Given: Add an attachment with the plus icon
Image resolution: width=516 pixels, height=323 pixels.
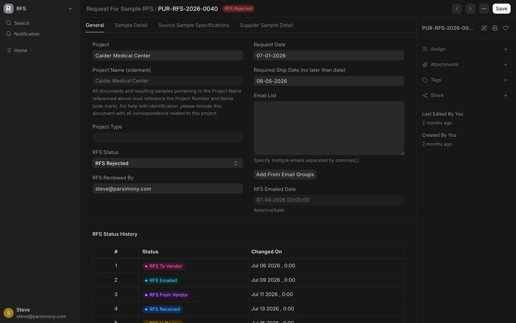Looking at the screenshot, I should [x=506, y=65].
